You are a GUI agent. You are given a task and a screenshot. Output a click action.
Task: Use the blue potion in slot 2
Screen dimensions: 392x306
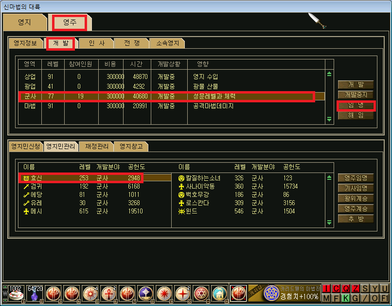(35, 293)
